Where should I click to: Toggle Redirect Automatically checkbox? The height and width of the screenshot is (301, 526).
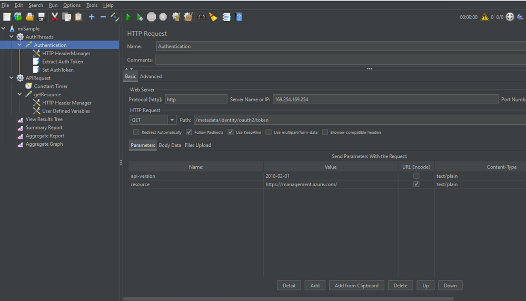tap(136, 133)
